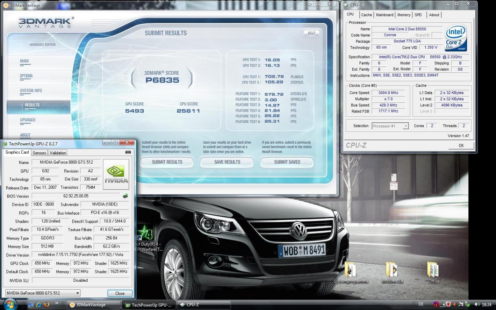Image resolution: width=496 pixels, height=310 pixels.
Task: Click the 3DMarkVantage title bar icon
Action: (x=7, y=5)
